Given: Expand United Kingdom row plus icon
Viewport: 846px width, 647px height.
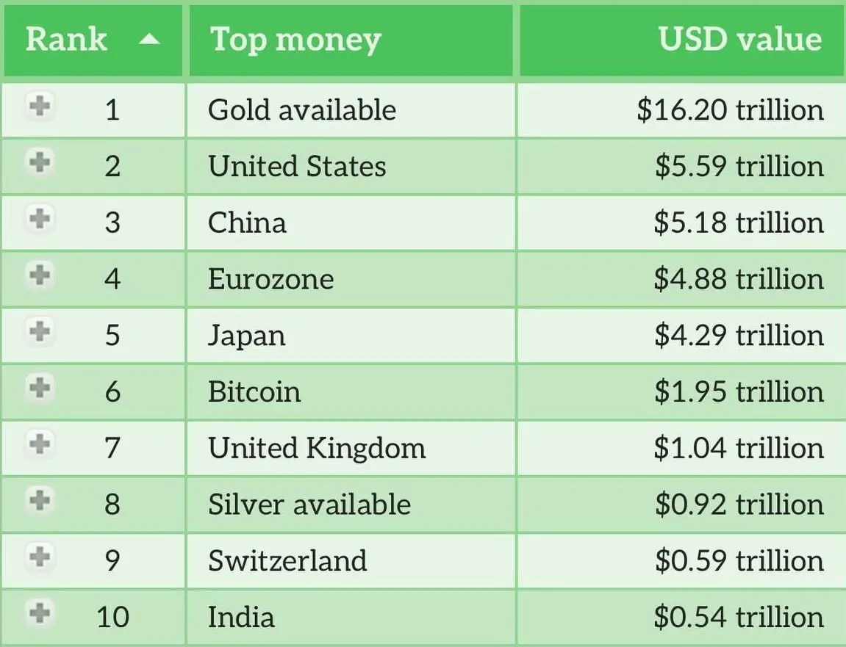Looking at the screenshot, I should [40, 444].
